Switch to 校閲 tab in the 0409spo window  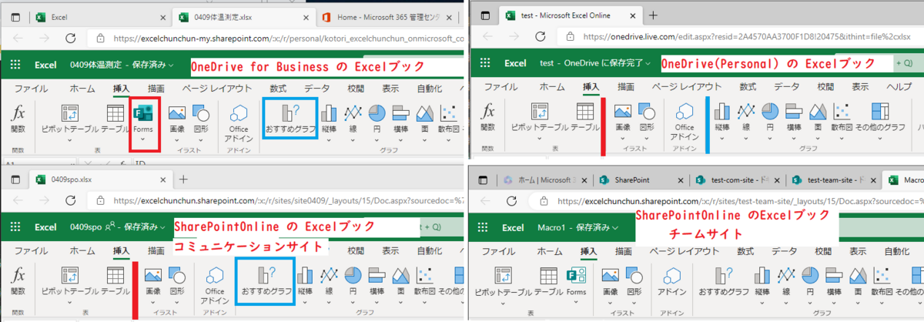click(x=355, y=251)
